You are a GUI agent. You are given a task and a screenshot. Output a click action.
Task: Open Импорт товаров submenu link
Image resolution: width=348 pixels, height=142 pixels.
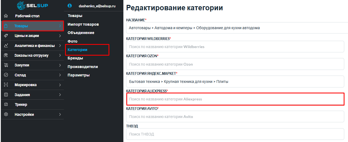coord(83,24)
